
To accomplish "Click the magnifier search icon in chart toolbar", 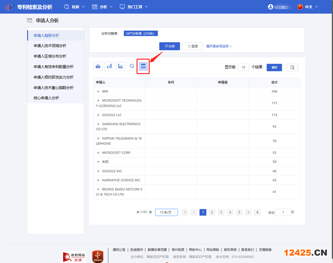I will coord(132,66).
